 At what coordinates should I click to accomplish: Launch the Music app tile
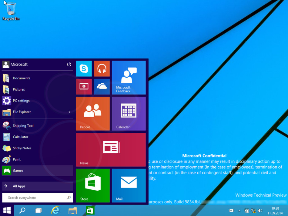pos(102,68)
